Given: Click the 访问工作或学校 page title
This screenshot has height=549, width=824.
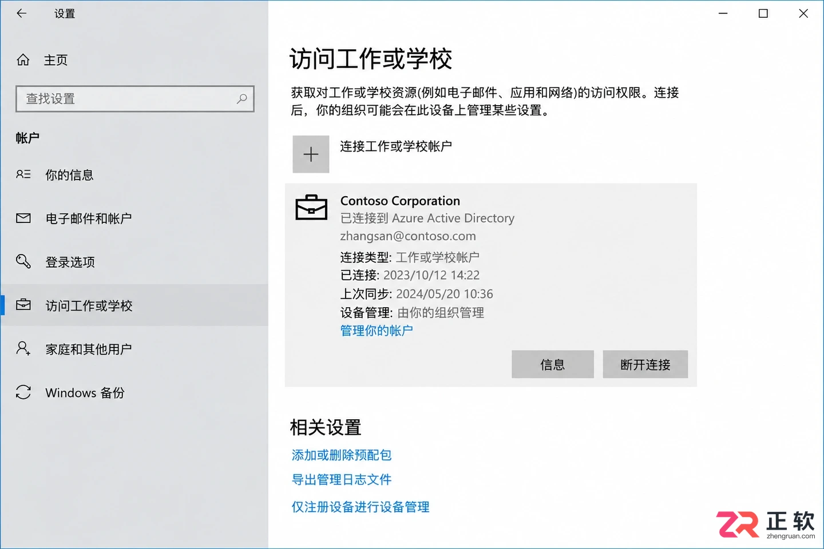Looking at the screenshot, I should (371, 59).
